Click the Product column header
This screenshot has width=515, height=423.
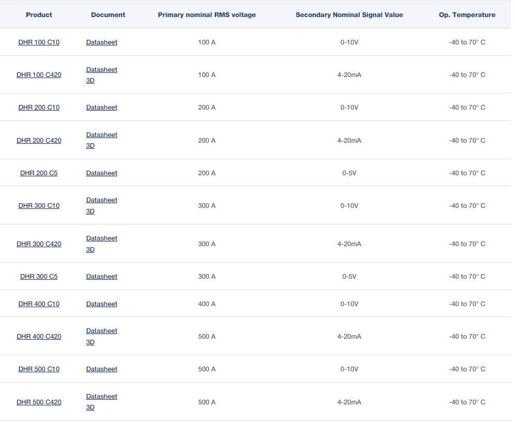tap(39, 15)
